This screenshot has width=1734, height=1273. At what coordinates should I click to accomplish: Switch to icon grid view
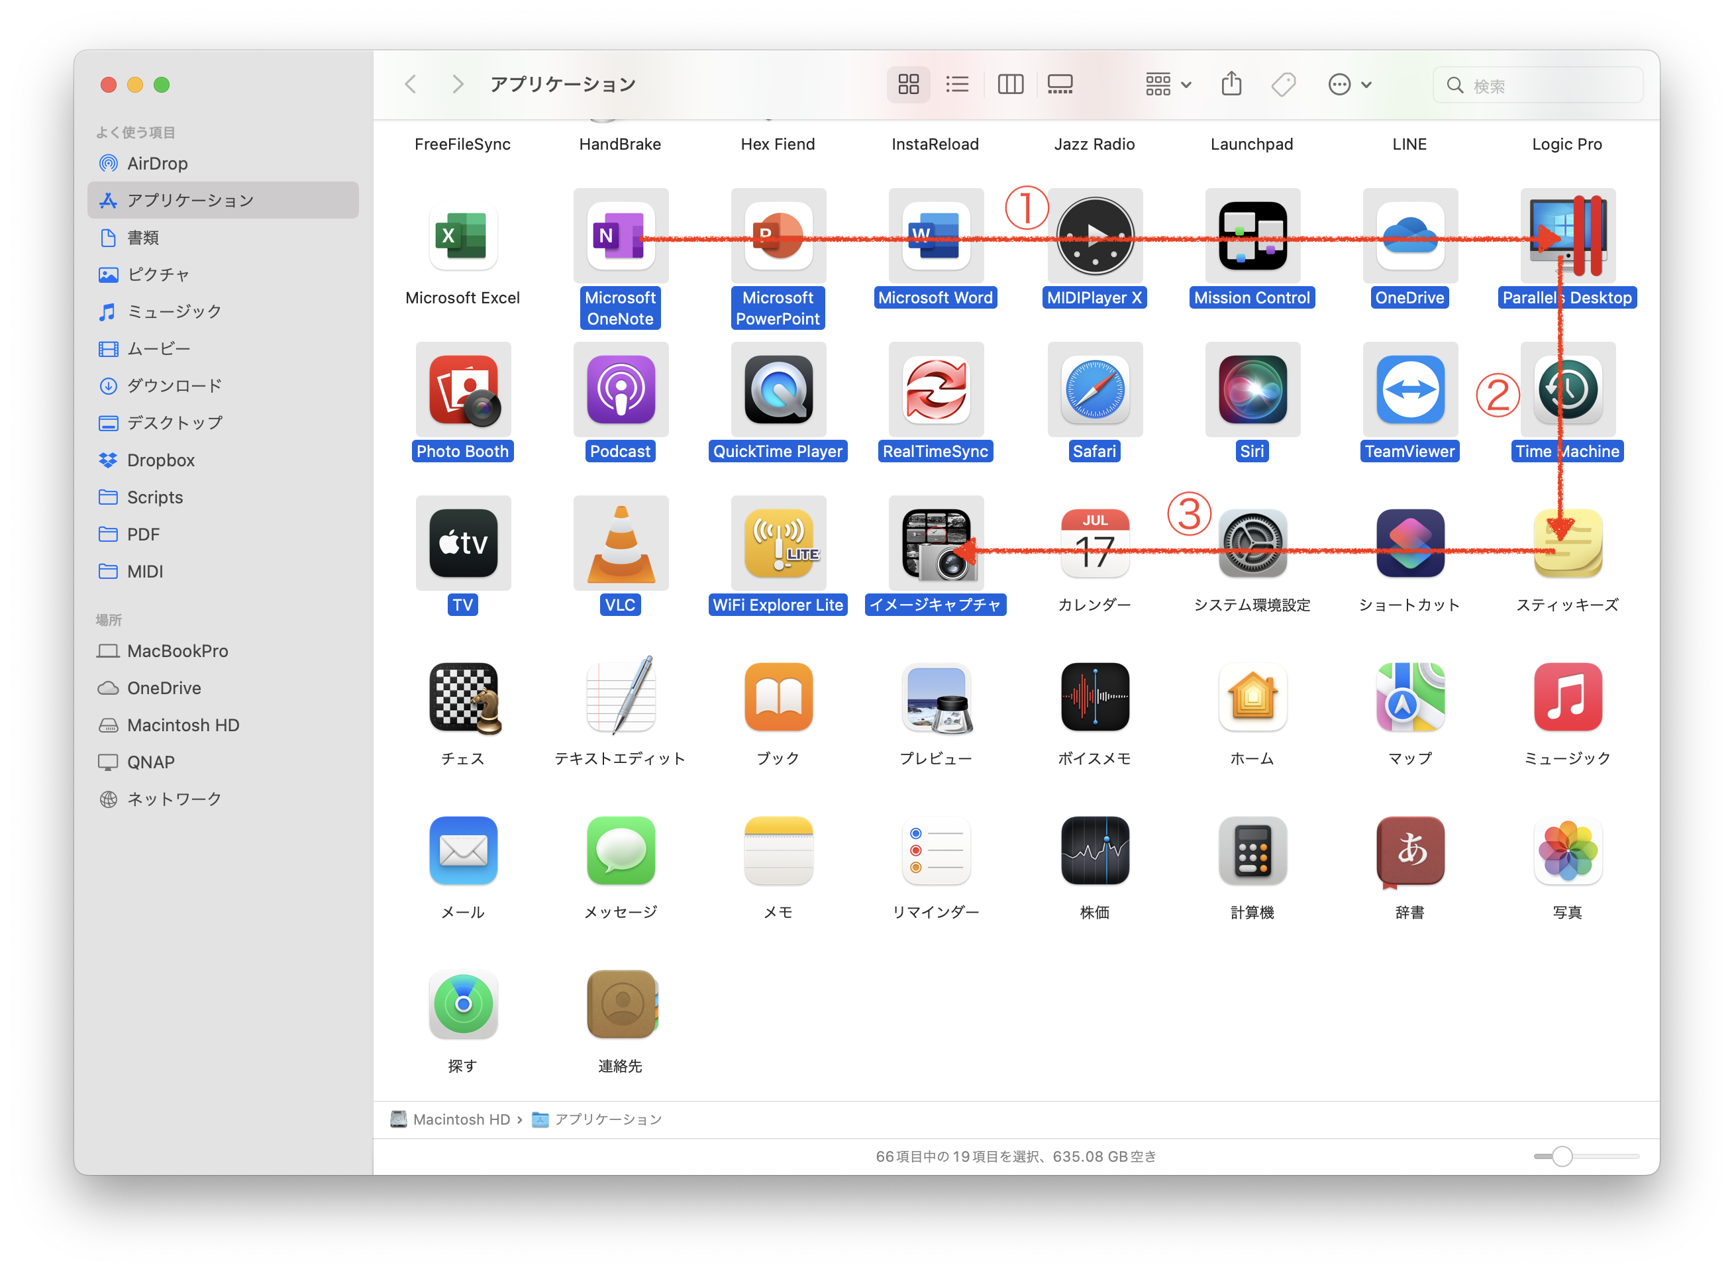coord(909,84)
